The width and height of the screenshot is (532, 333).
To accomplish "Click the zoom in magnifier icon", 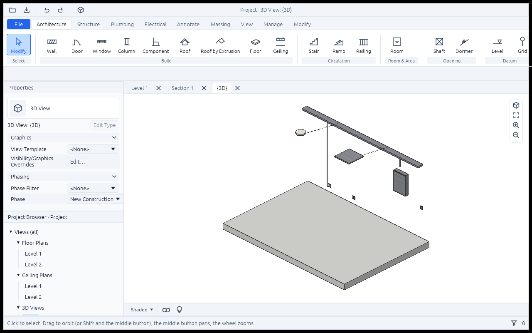I will pos(516,125).
